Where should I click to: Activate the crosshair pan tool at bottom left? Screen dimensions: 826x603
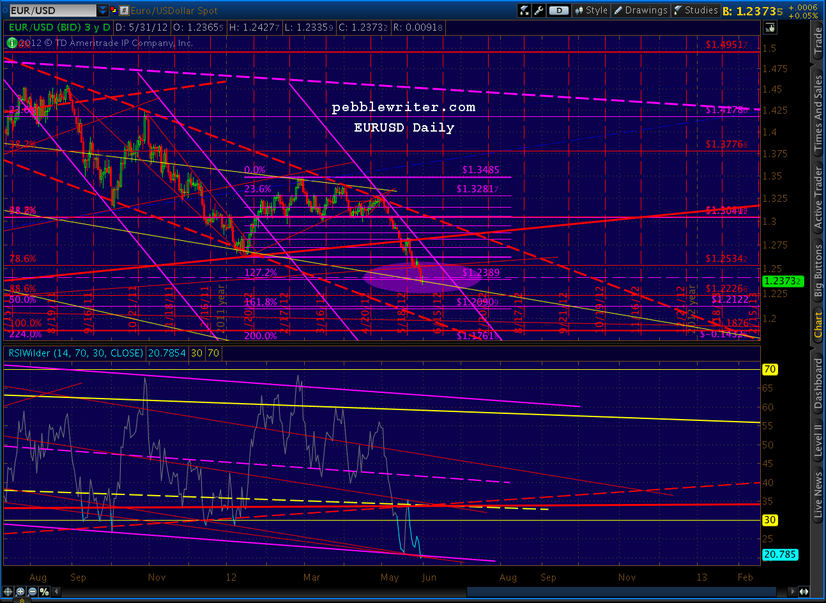[8, 592]
